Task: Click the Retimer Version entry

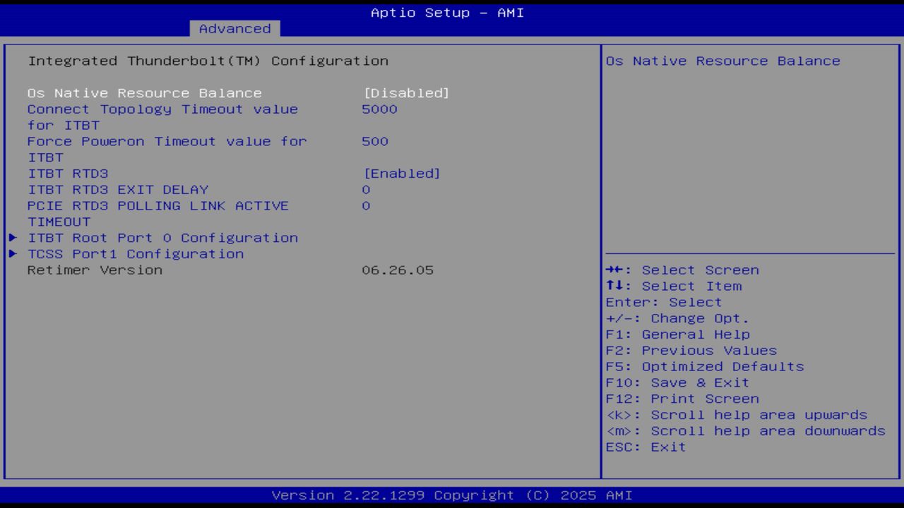Action: [x=95, y=270]
